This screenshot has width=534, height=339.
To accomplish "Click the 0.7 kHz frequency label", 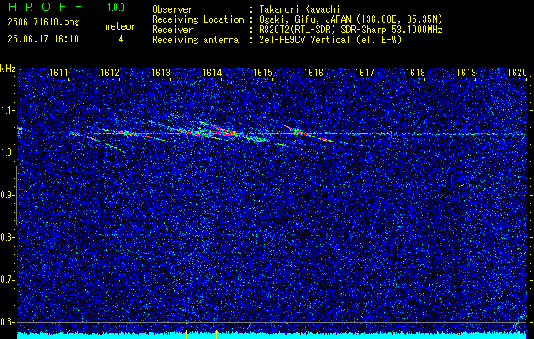I will (x=7, y=280).
